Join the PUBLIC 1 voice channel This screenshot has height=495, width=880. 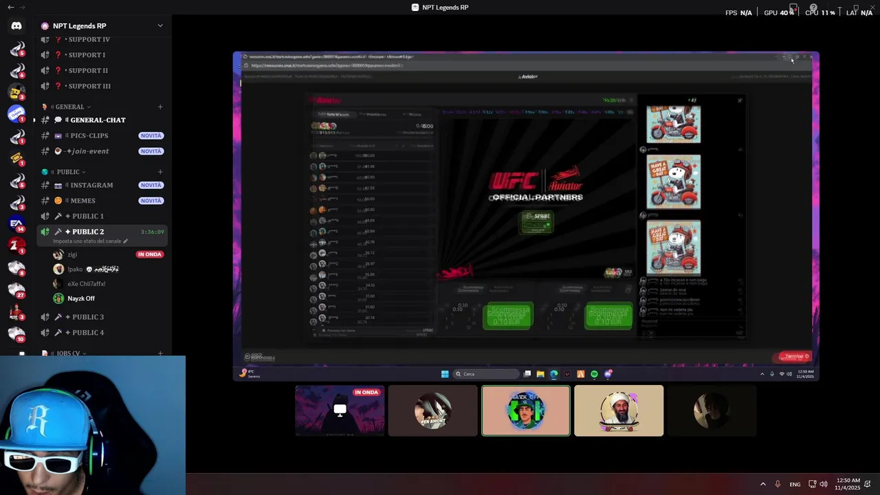click(x=102, y=216)
